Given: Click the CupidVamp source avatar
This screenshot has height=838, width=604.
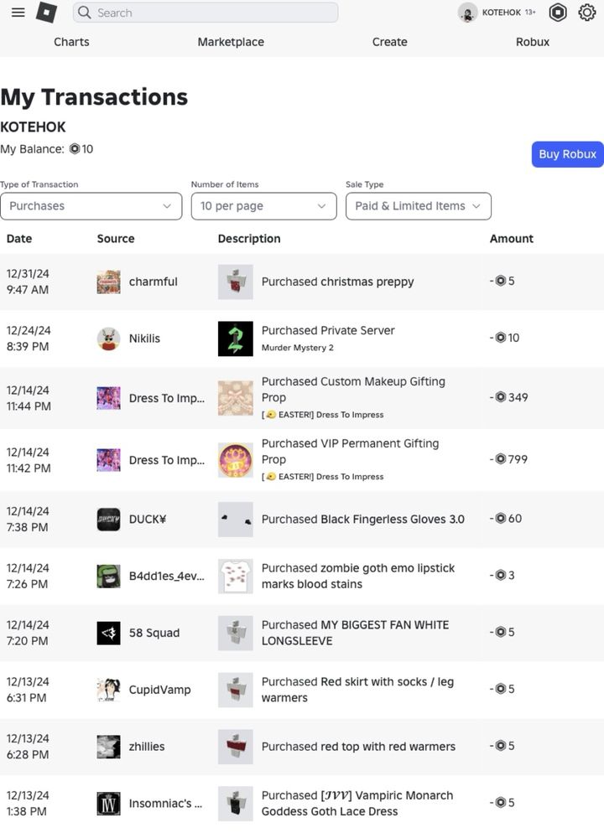Looking at the screenshot, I should (x=108, y=690).
